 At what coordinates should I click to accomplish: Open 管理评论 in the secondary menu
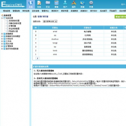pyautogui.click(x=45, y=11)
